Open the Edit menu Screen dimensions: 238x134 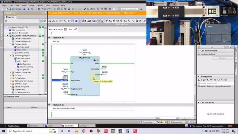tap(12, 6)
